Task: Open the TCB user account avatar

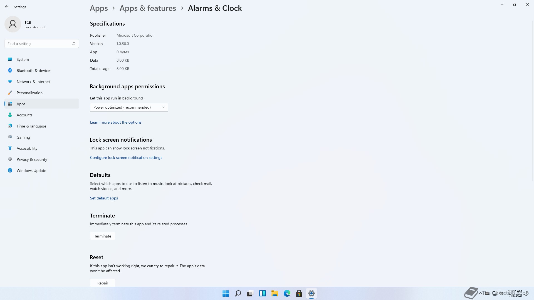Action: click(x=13, y=24)
